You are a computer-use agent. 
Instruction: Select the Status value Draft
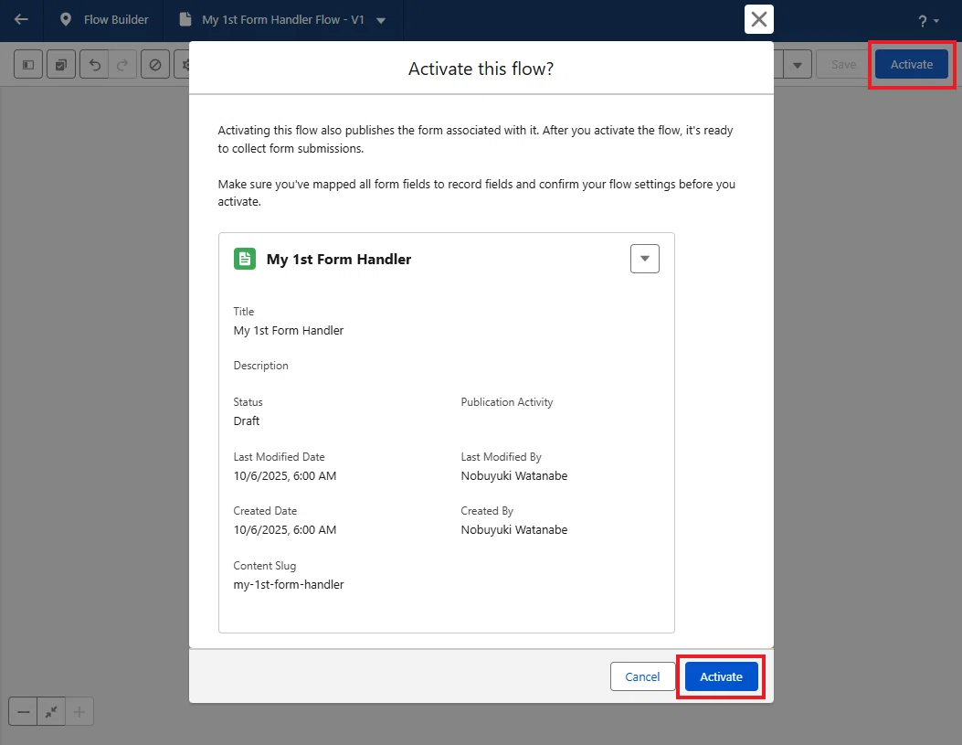pyautogui.click(x=246, y=421)
